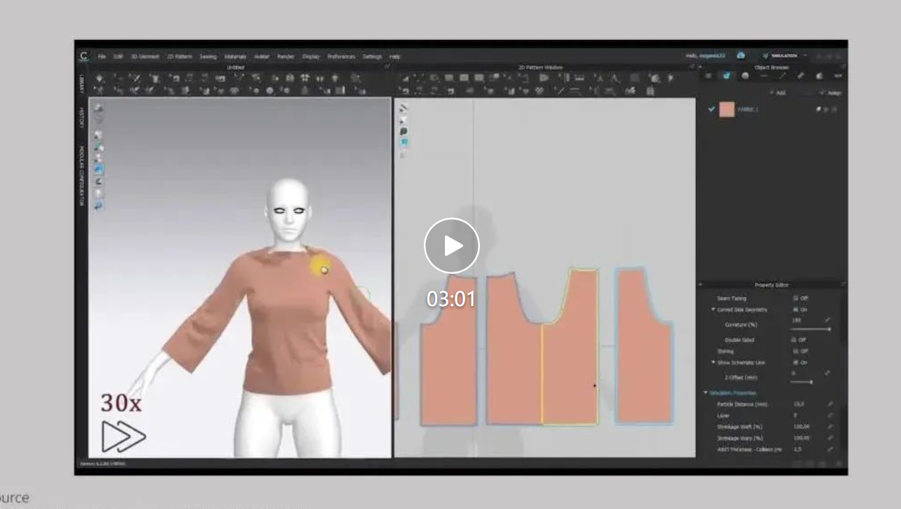Viewport: 901px width, 509px height.
Task: Play the video with the center play button
Action: pyautogui.click(x=451, y=246)
